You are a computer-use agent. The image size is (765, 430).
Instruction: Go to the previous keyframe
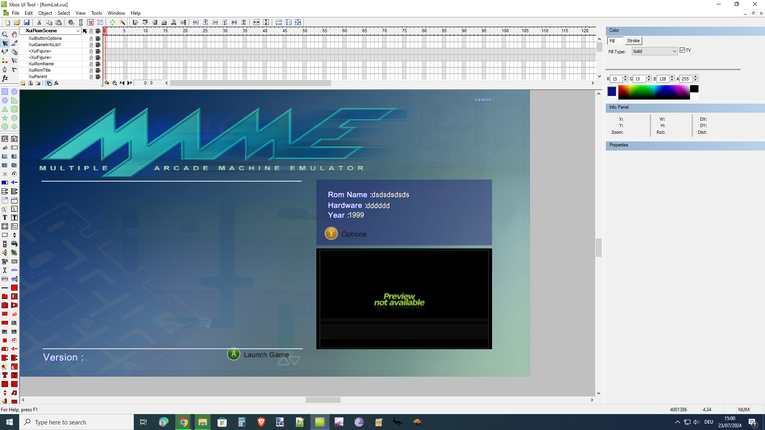click(122, 83)
